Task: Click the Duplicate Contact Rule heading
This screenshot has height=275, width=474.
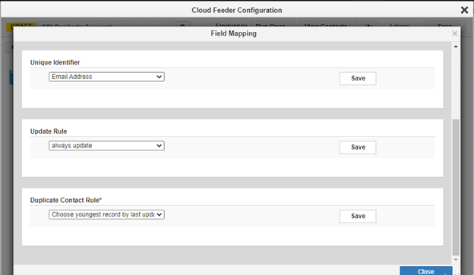Action: coord(66,201)
